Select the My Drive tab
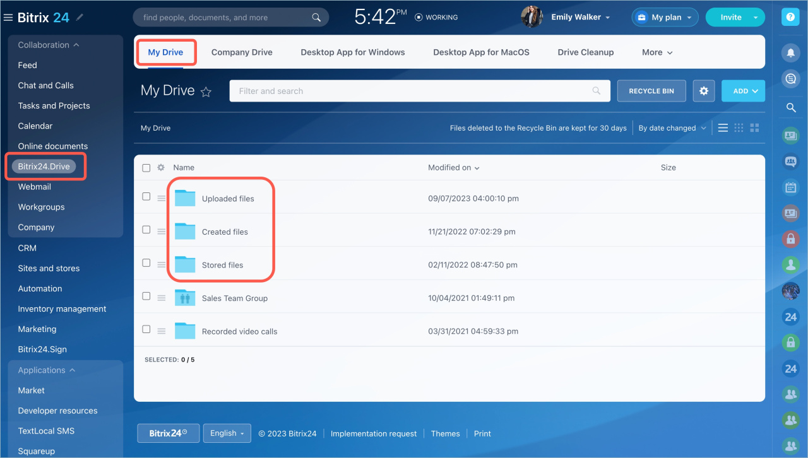Image resolution: width=808 pixels, height=458 pixels. coord(165,52)
